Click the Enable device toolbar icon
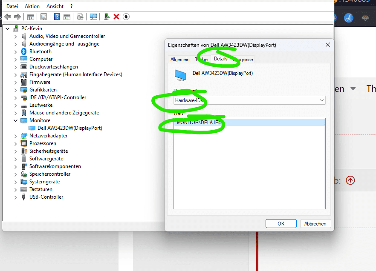Image resolution: width=376 pixels, height=271 pixels. pos(107,17)
